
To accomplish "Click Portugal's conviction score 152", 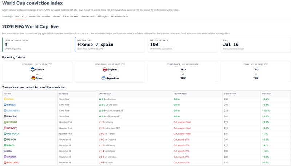I will click(226, 163).
